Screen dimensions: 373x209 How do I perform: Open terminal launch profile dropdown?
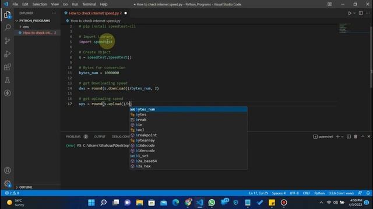coord(342,137)
